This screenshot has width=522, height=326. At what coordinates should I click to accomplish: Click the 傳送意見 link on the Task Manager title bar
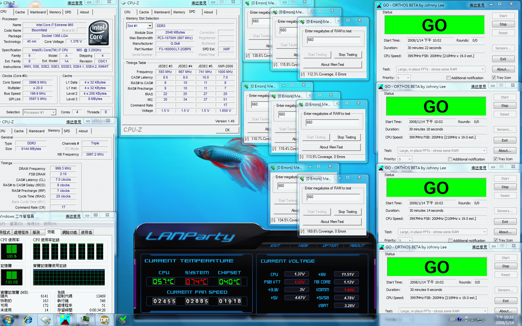tap(73, 216)
